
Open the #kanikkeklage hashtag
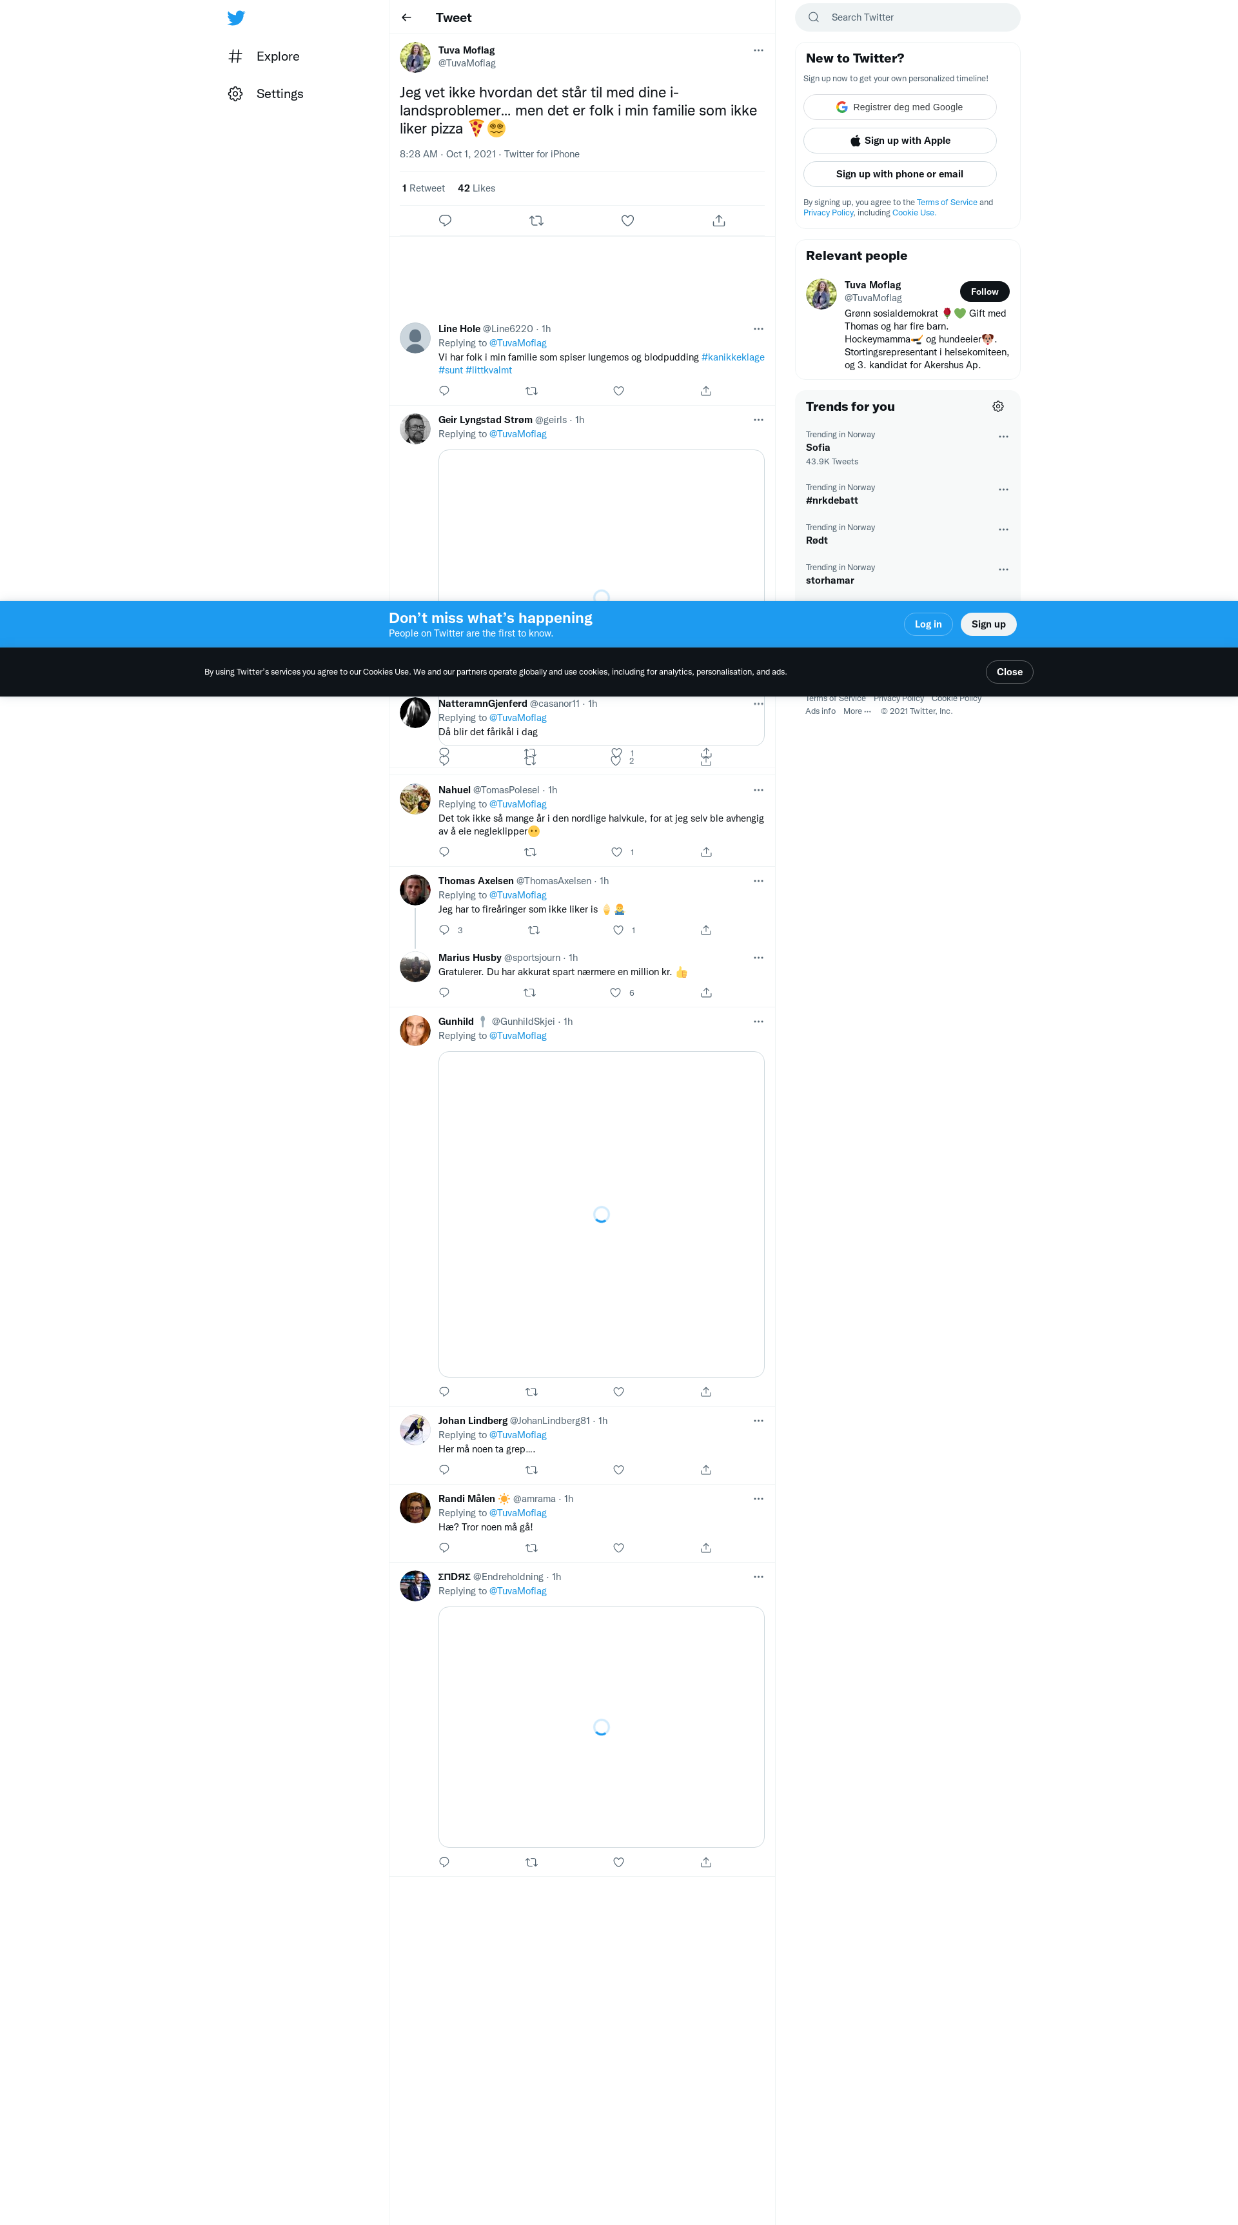click(x=733, y=357)
